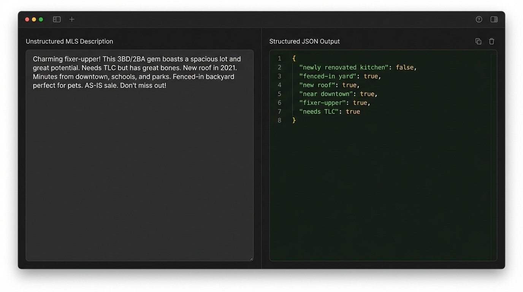Close the window with the red button
The image size is (523, 292).
27,19
